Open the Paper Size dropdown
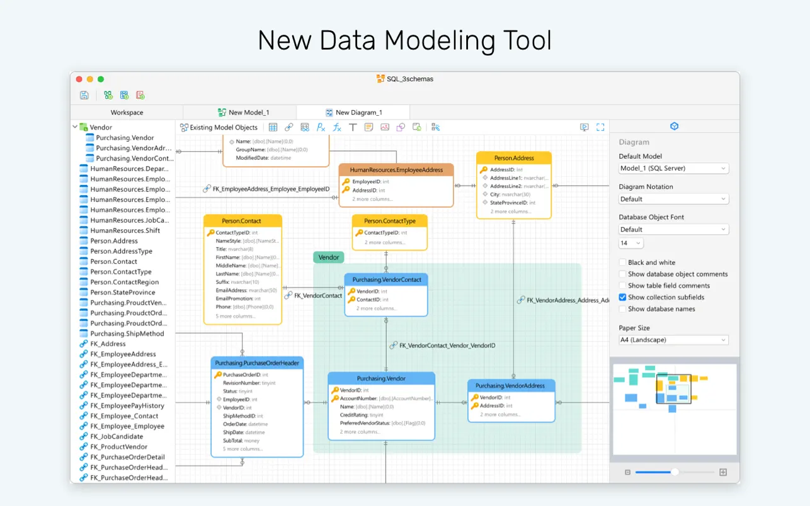Viewport: 810px width, 506px height. coord(674,340)
